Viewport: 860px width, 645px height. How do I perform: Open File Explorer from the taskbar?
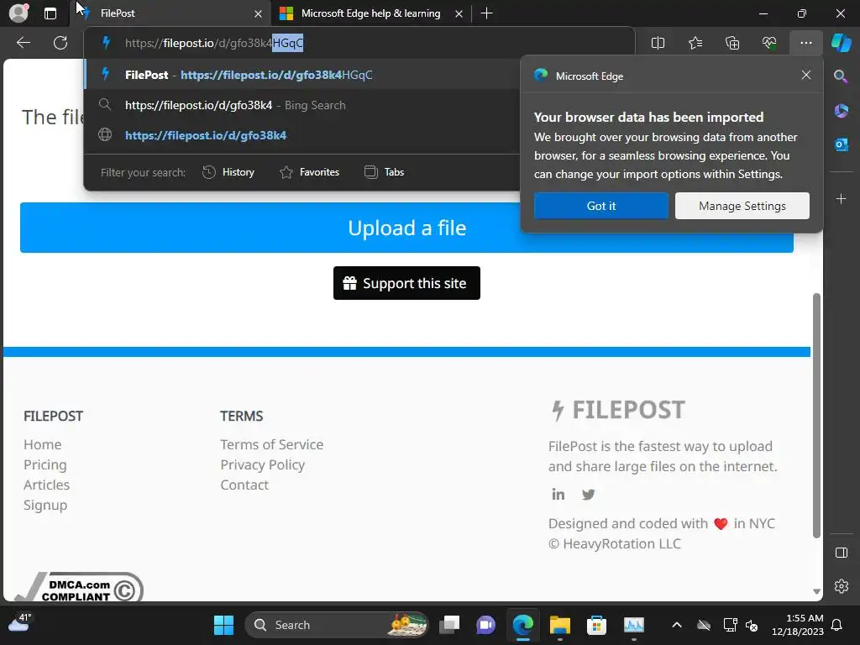(560, 625)
